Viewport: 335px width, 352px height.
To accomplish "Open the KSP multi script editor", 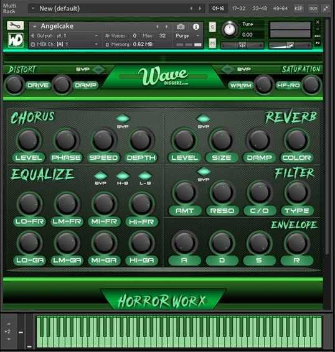I will click(x=299, y=9).
